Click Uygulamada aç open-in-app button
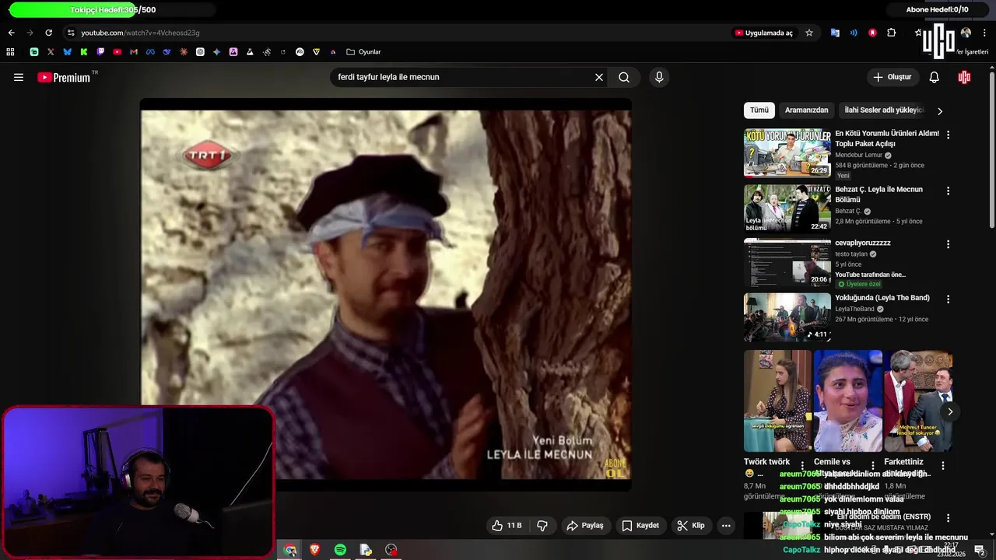996x560 pixels. click(x=764, y=33)
